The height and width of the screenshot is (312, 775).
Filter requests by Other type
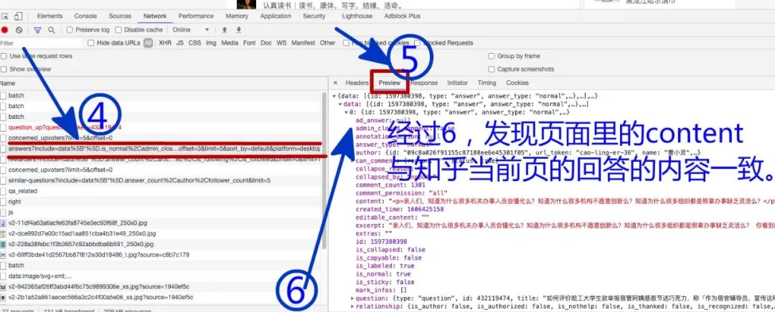pos(327,43)
